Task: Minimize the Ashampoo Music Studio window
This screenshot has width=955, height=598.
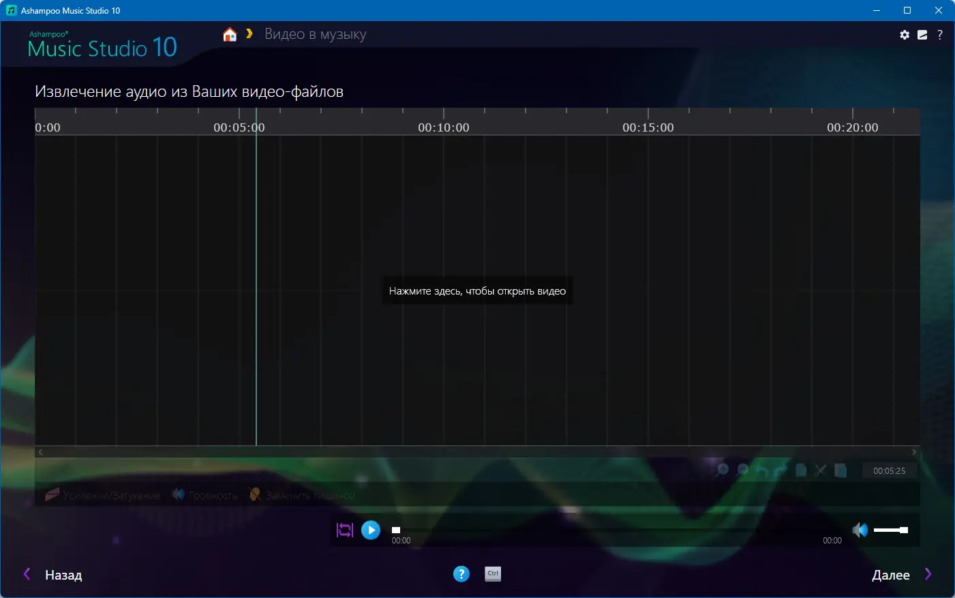Action: pyautogui.click(x=877, y=10)
